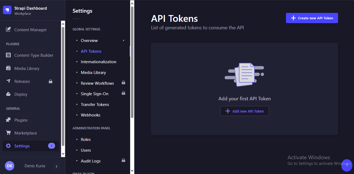Collapse the main navigation sidebar chevron
This screenshot has width=354, height=174.
(x=56, y=166)
